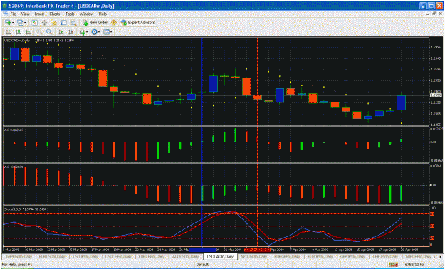Click the Stoch(5,3,3) indicator label
This screenshot has width=445, height=269.
pos(26,209)
